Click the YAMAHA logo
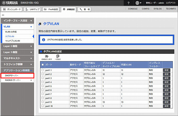 coord(10,3)
